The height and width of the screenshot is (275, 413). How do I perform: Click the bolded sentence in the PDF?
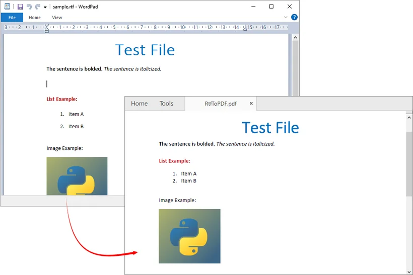[187, 144]
